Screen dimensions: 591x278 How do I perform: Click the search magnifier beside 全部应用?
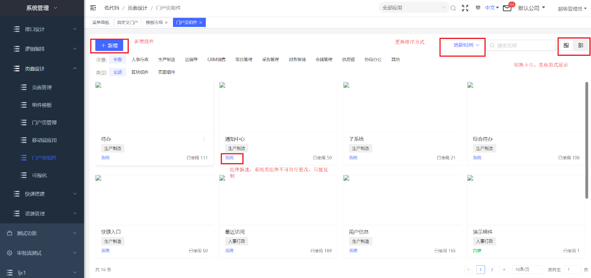tap(453, 8)
